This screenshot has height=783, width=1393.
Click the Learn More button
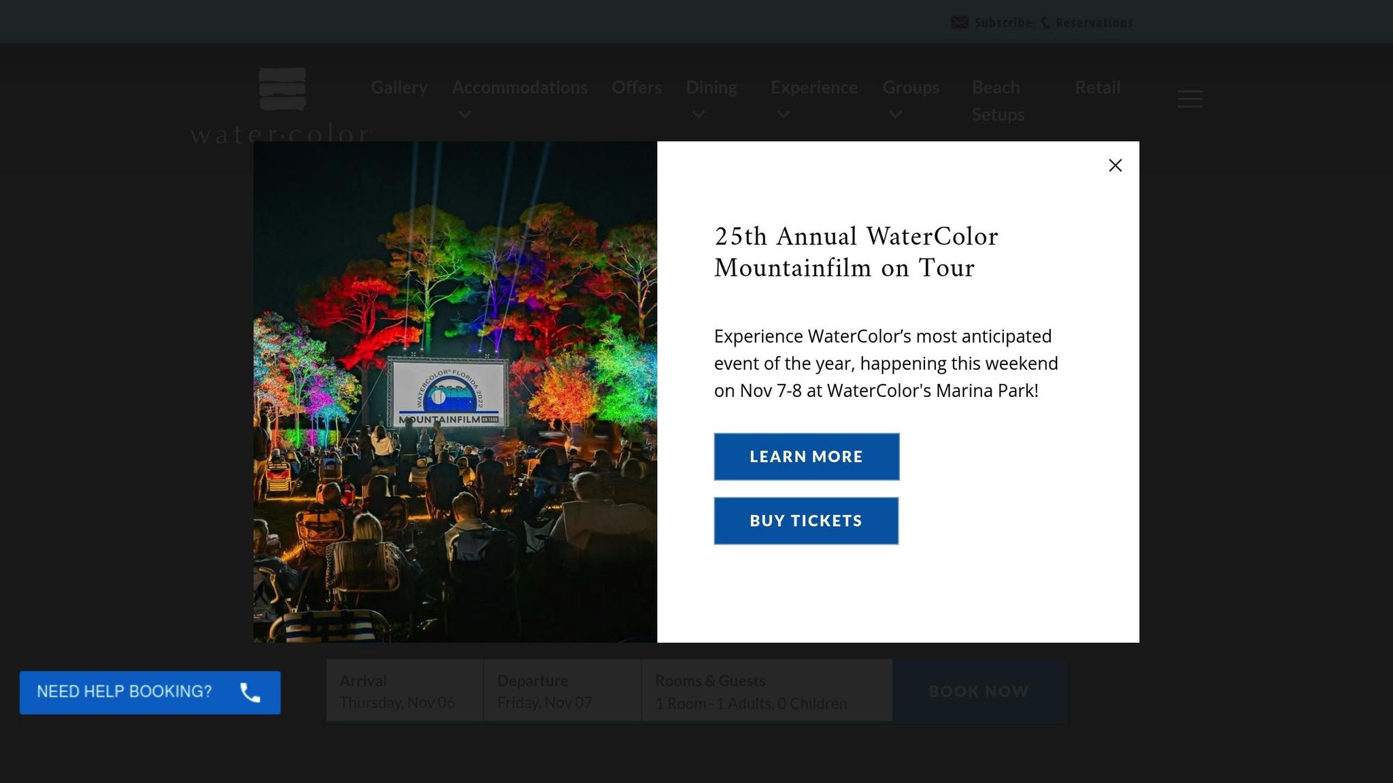point(806,457)
